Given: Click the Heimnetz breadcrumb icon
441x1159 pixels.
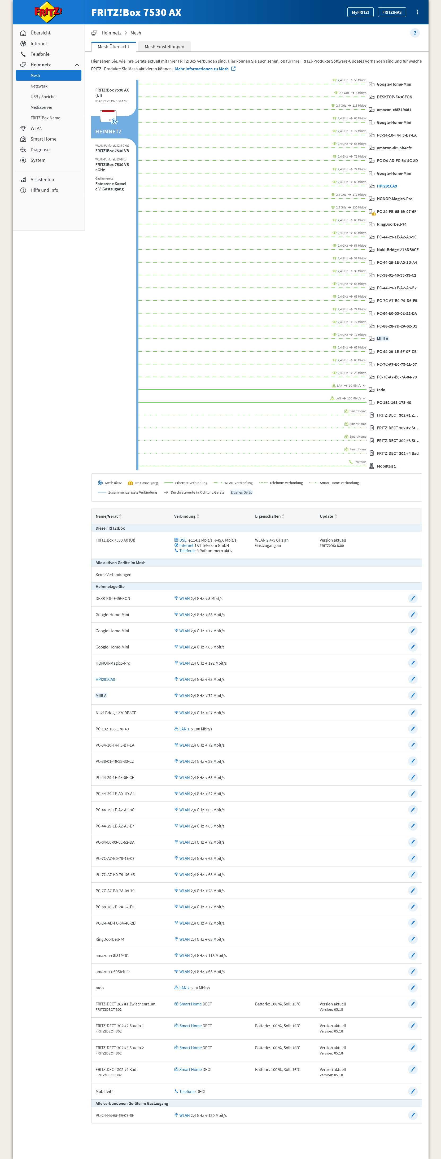Looking at the screenshot, I should pyautogui.click(x=94, y=33).
